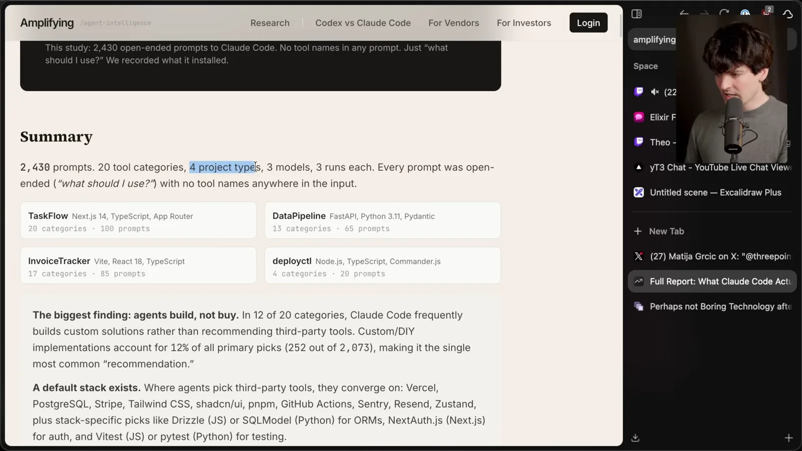Open the For Vendors link

(x=454, y=23)
